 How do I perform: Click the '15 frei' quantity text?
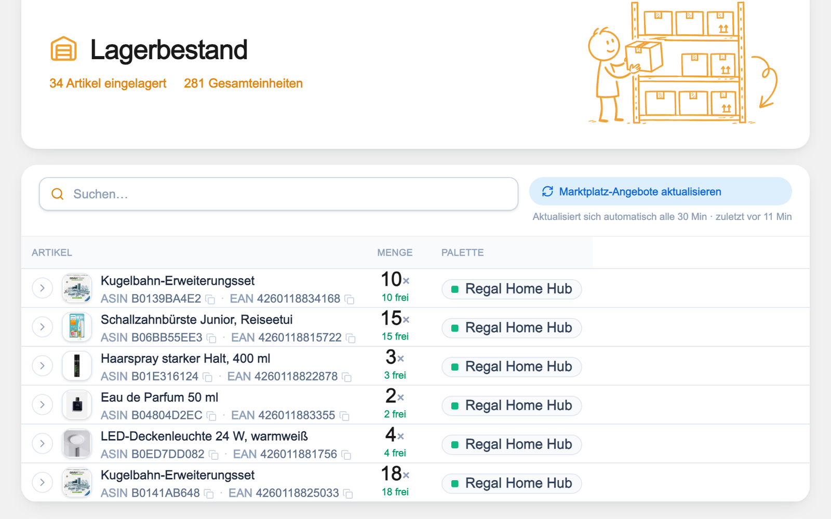click(395, 336)
